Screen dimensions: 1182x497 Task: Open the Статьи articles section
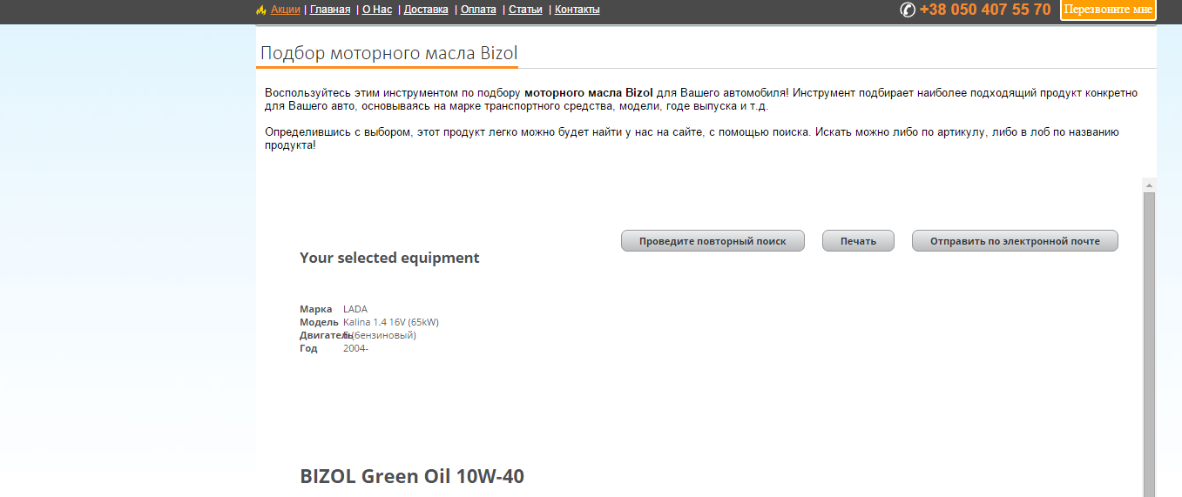525,10
